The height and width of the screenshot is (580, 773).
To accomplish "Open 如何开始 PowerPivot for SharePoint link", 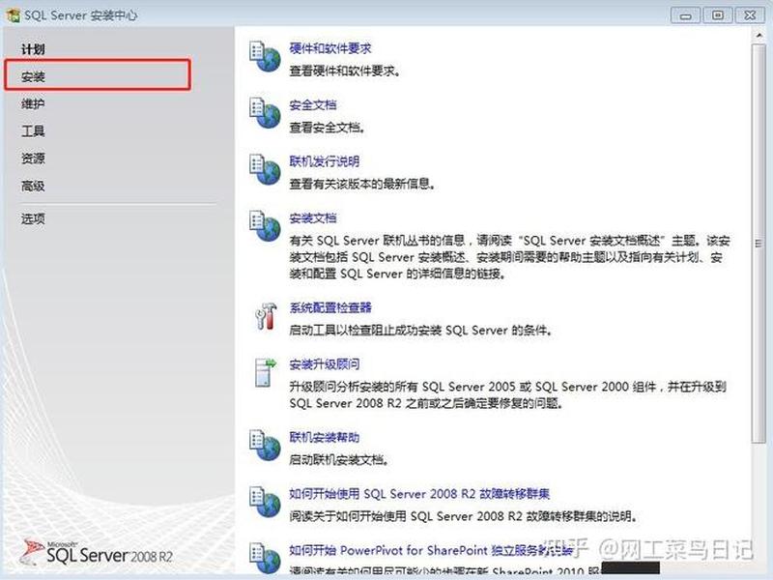I will click(431, 550).
